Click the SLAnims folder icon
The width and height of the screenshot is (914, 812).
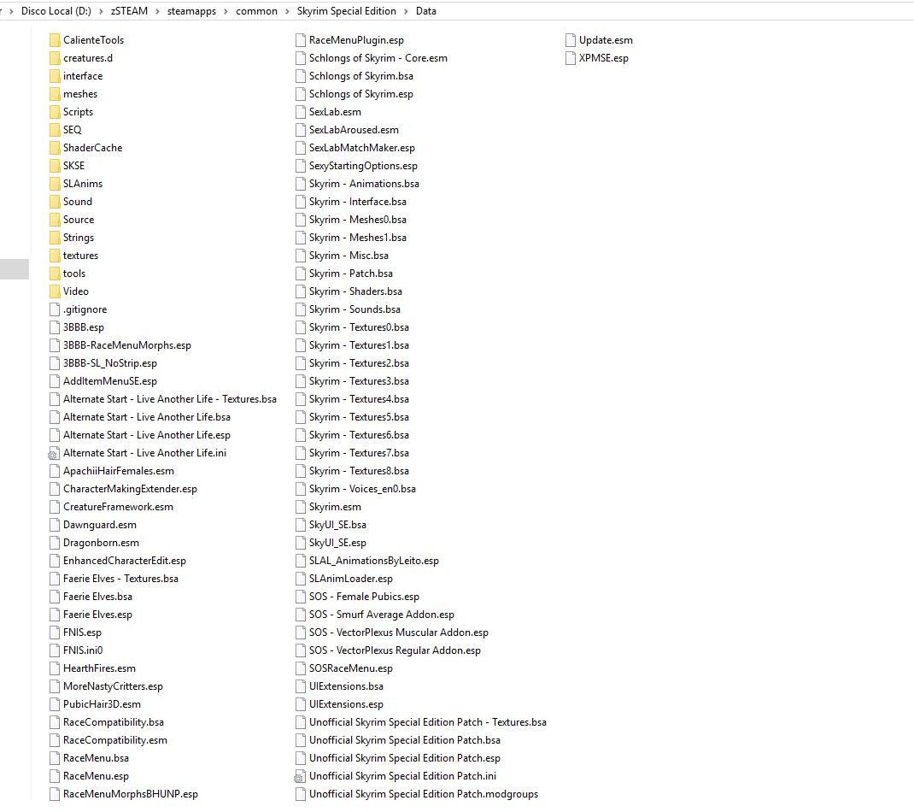(x=55, y=184)
